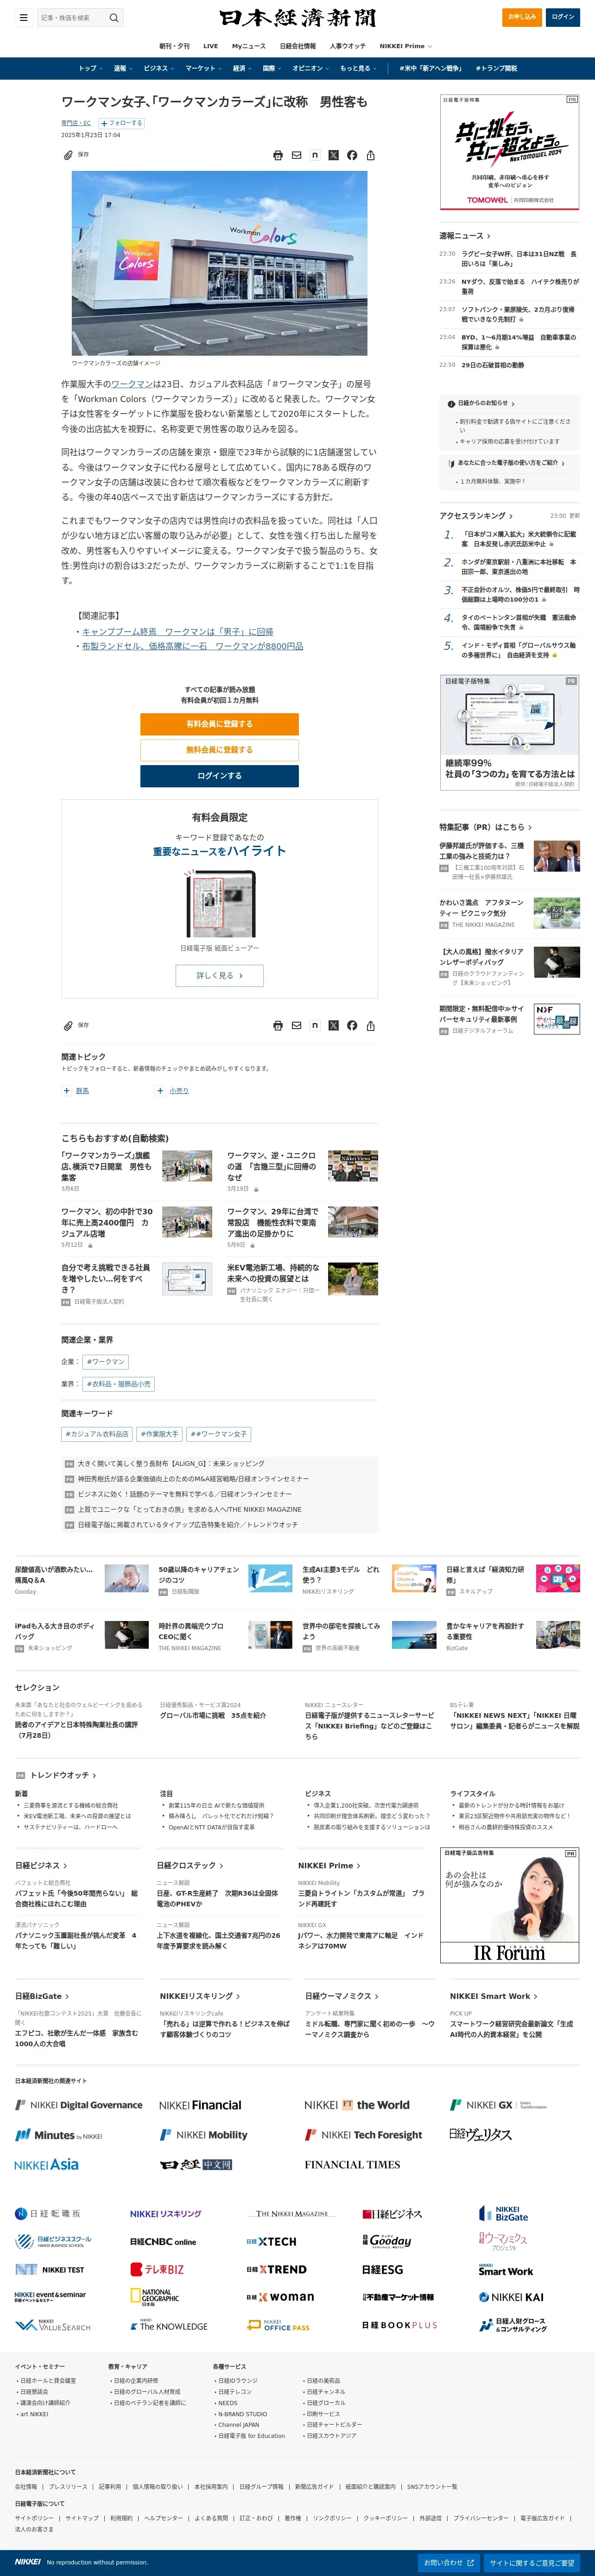This screenshot has width=595, height=2576.
Task: Open the 朝刊・夕刊 menu item
Action: pos(174,46)
